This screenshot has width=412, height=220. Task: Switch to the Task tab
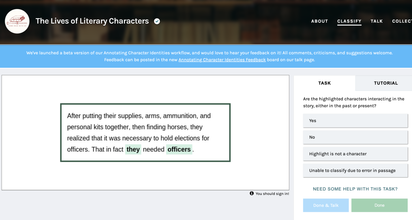pyautogui.click(x=324, y=83)
